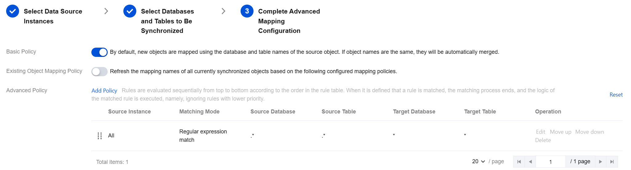The image size is (631, 170).
Task: Go to the next page arrow
Action: click(600, 162)
